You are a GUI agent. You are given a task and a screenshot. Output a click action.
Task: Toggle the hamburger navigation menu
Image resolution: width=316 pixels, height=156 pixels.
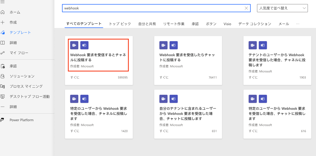(x=3, y=2)
